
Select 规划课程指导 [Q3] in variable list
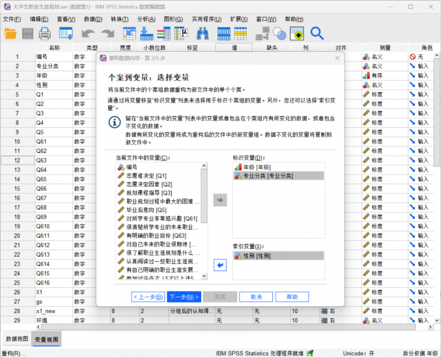(158, 193)
